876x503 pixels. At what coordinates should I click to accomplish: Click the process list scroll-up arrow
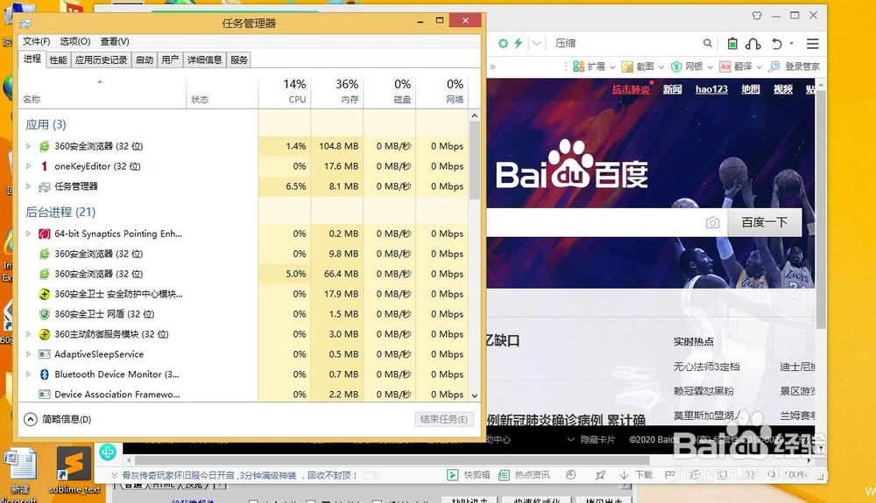(x=474, y=116)
